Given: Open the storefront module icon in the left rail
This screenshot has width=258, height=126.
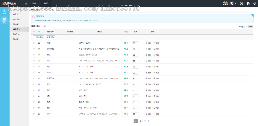Looking at the screenshot, I should pyautogui.click(x=5, y=21).
